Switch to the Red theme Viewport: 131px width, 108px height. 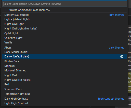(x=64, y=84)
